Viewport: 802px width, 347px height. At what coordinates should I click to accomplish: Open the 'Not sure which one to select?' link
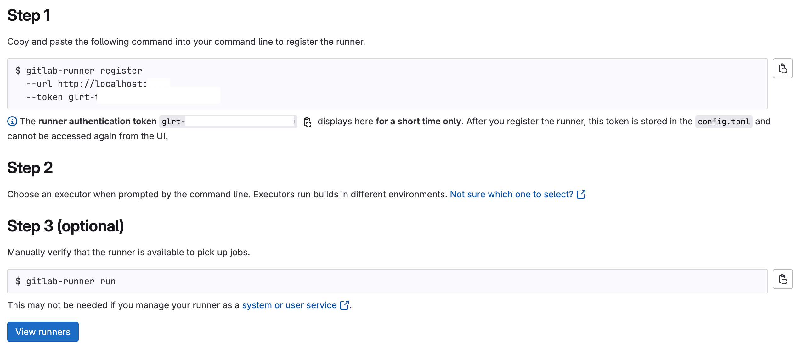coord(511,194)
